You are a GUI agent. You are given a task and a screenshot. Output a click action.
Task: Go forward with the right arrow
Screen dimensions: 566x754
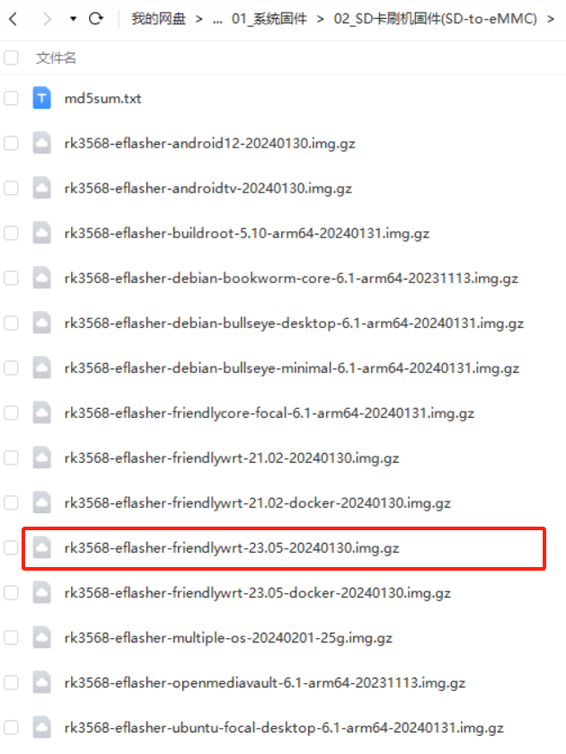point(47,19)
